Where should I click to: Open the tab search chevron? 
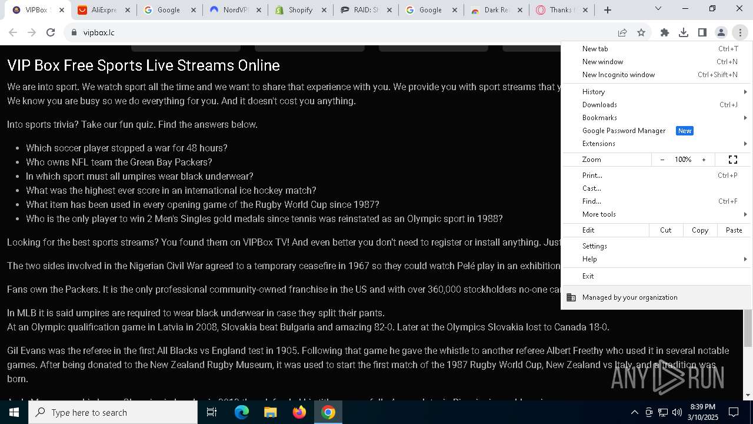click(658, 8)
